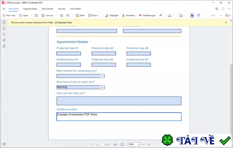Switch to the Security tab

click(62, 9)
